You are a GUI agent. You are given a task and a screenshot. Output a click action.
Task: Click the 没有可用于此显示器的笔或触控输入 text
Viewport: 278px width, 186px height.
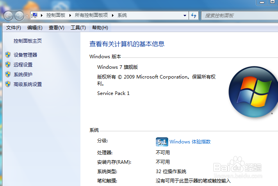(193, 181)
